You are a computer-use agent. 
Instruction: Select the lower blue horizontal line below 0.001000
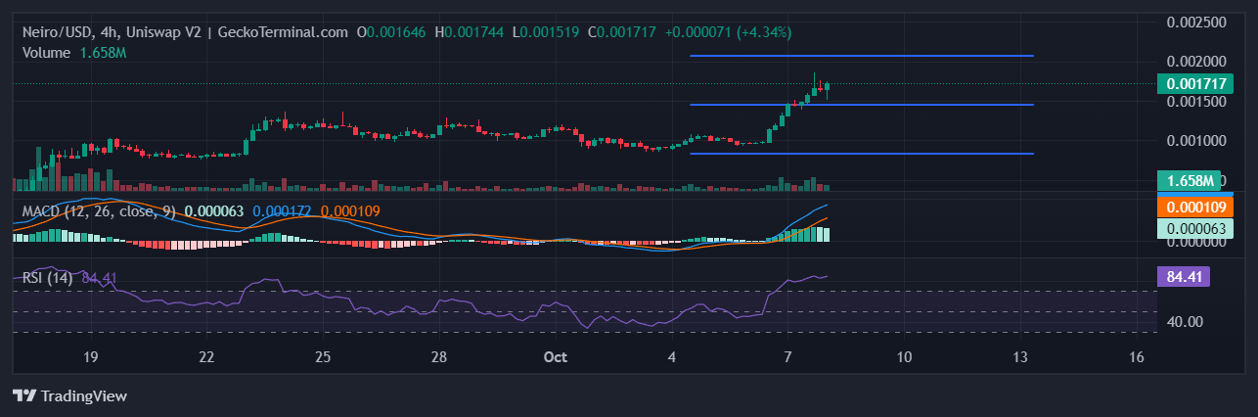[x=861, y=154]
